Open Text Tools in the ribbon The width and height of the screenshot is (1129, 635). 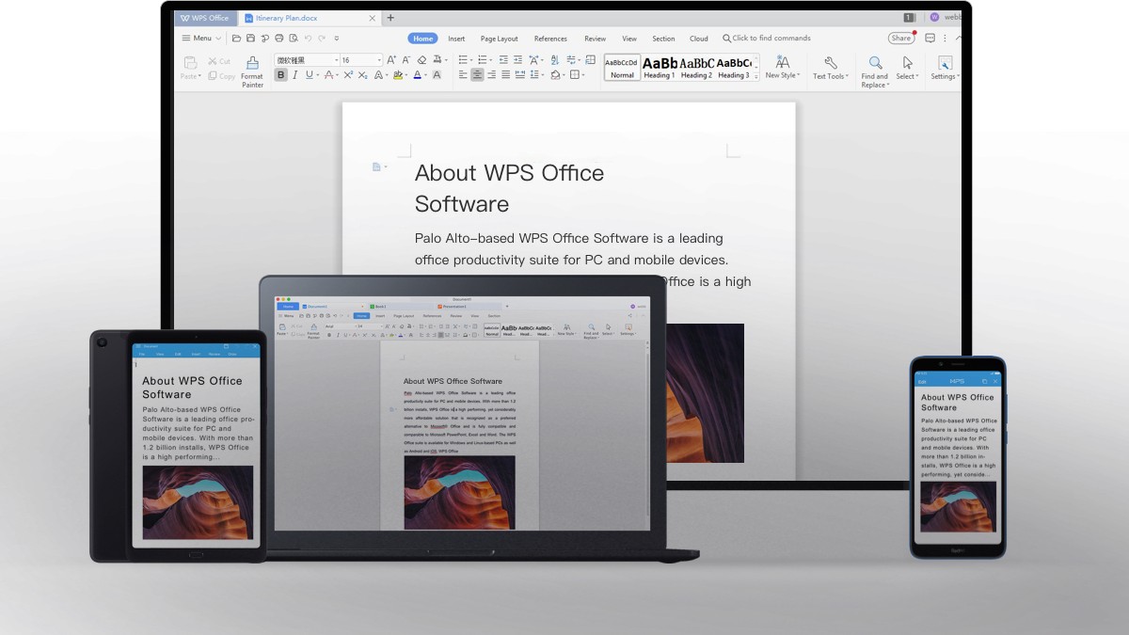coord(830,69)
